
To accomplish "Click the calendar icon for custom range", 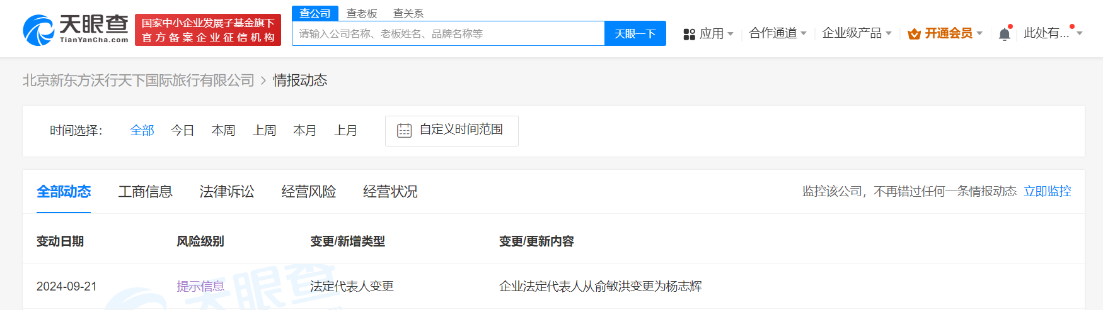I will [x=405, y=130].
